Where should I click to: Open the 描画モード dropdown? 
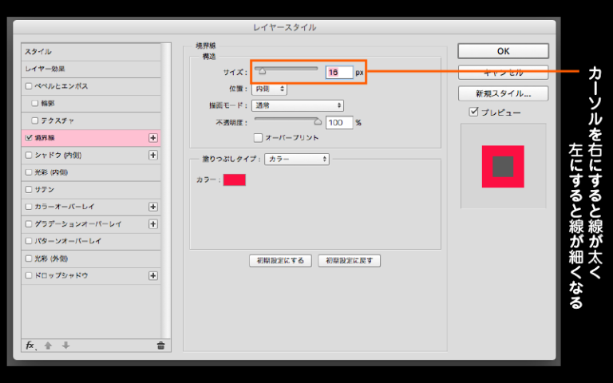(297, 105)
